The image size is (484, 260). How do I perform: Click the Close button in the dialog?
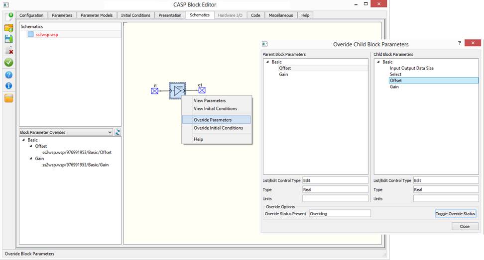(x=465, y=226)
